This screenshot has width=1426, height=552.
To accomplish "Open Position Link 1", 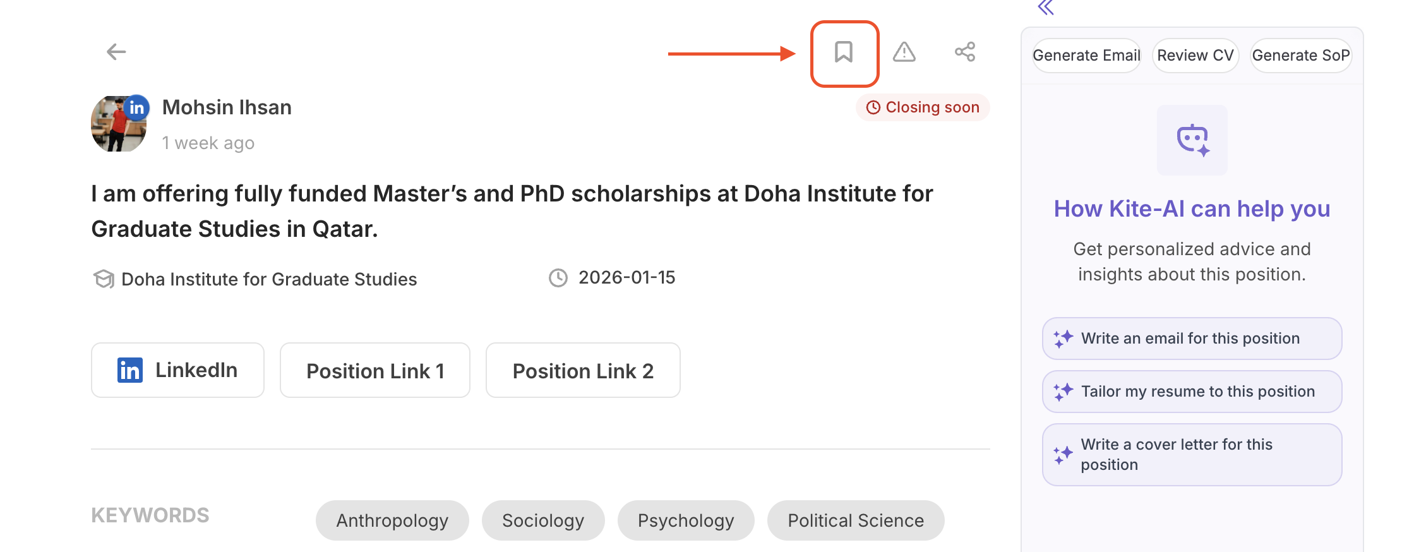I will 375,371.
